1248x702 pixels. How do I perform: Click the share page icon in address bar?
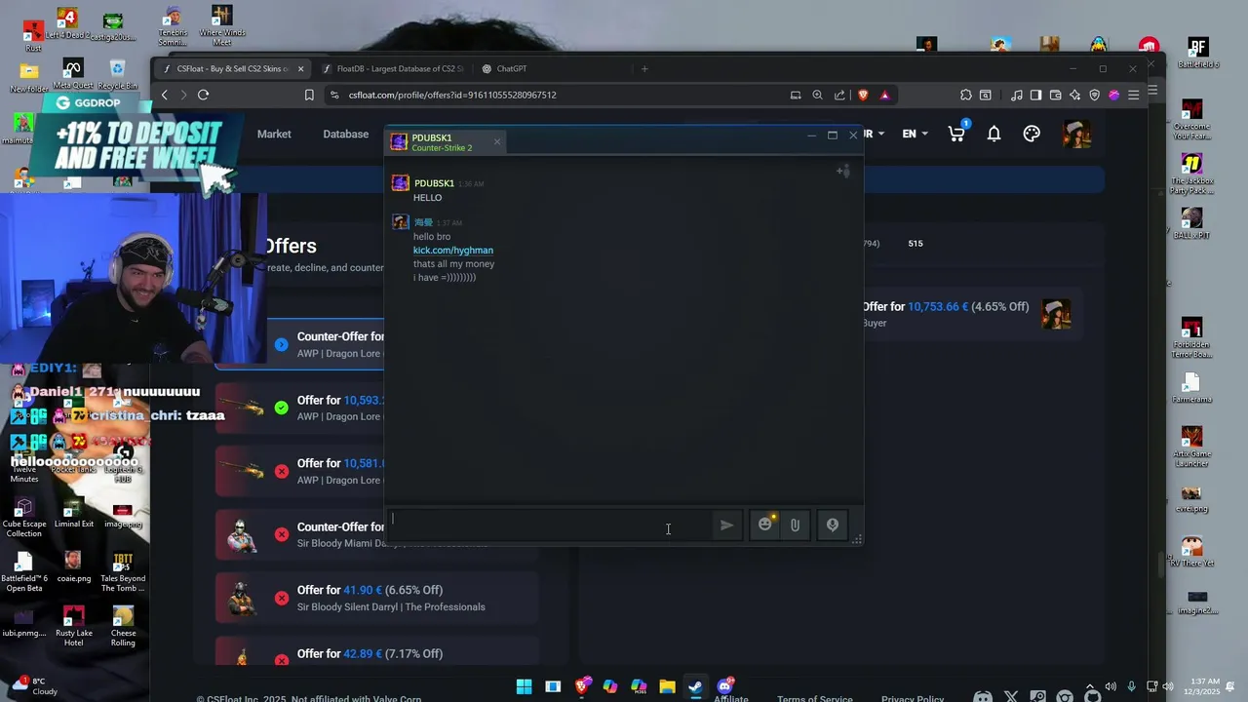[839, 95]
